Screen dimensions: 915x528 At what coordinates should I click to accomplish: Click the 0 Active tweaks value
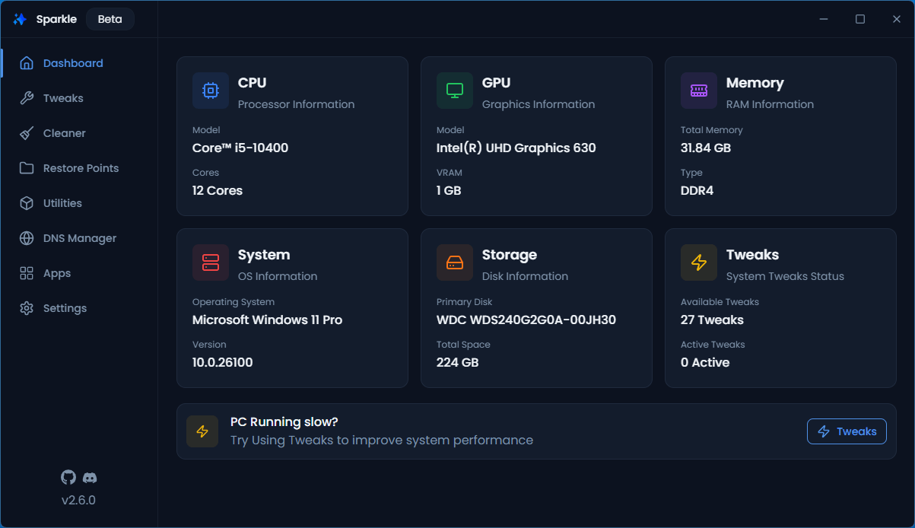point(705,362)
